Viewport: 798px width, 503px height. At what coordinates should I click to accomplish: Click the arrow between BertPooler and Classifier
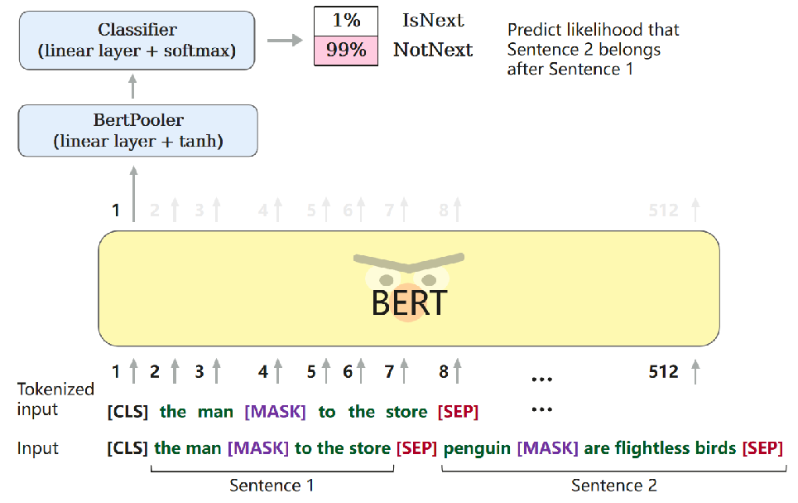(132, 87)
